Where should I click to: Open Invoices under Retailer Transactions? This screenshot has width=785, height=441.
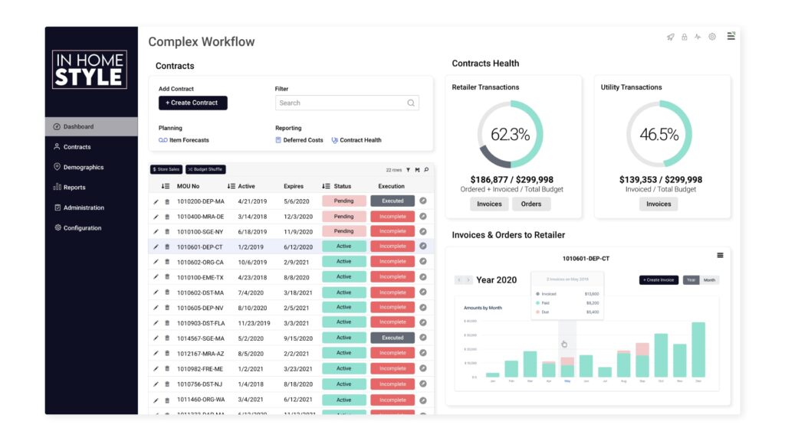489,204
